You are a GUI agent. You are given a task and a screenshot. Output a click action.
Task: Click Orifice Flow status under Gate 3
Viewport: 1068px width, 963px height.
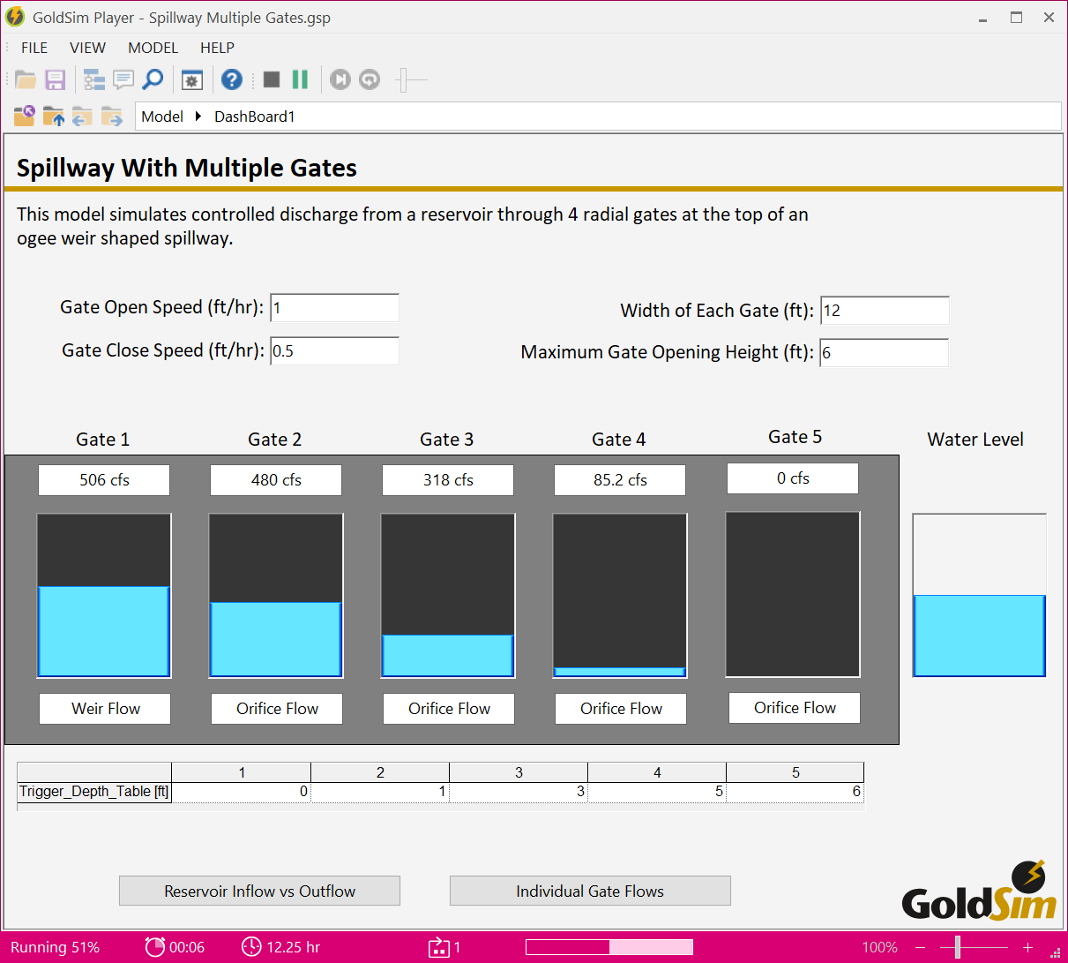click(x=449, y=709)
